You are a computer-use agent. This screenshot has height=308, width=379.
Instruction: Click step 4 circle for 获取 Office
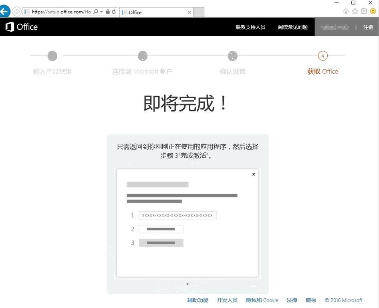tap(323, 56)
